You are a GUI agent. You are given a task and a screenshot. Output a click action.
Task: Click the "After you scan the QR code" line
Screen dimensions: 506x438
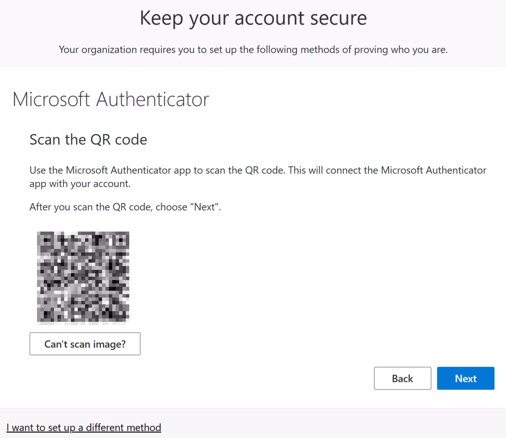(x=125, y=207)
